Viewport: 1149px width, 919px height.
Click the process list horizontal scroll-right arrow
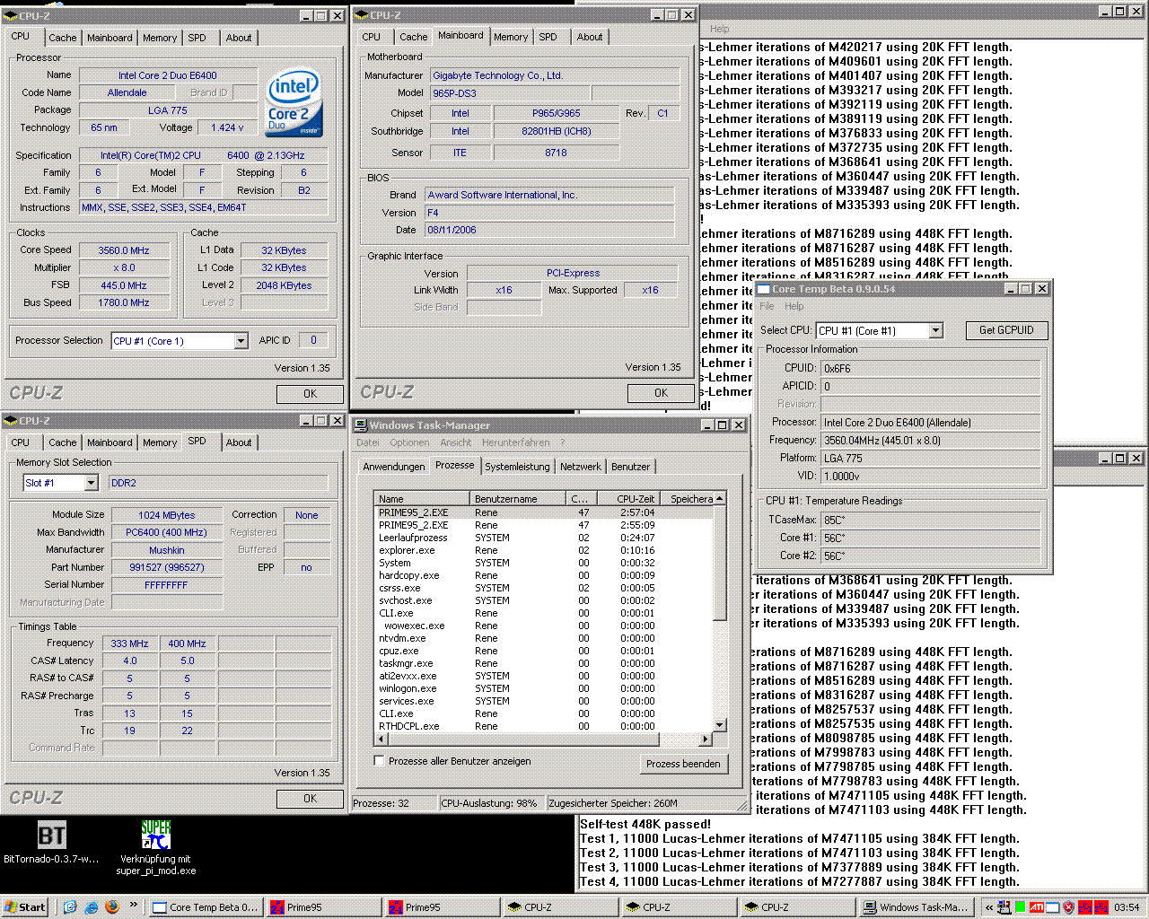(x=706, y=740)
